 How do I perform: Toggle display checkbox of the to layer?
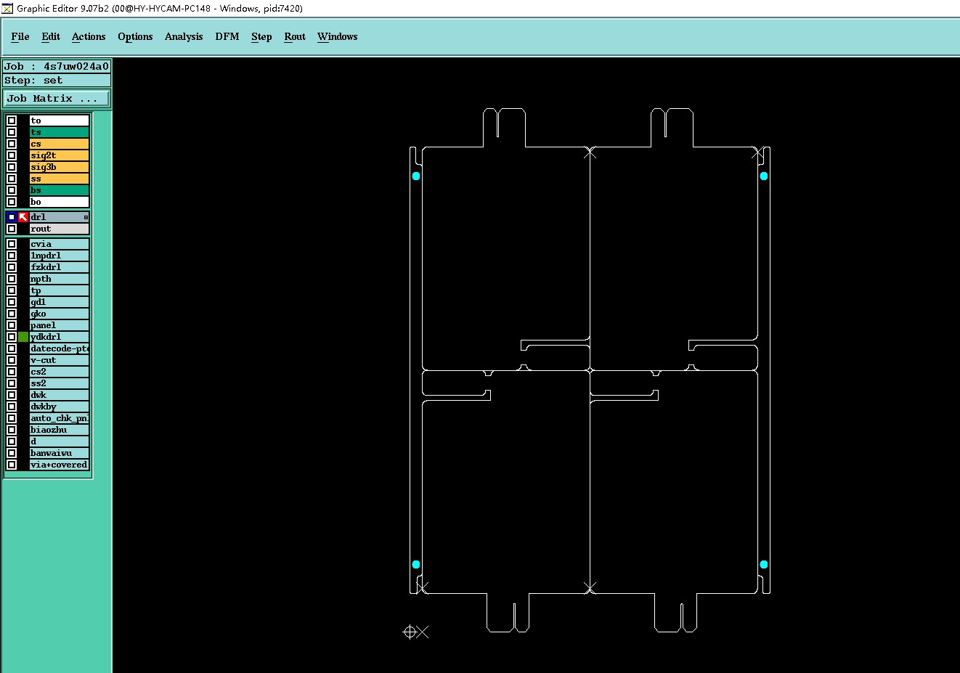pos(12,121)
